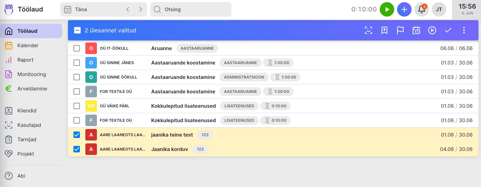Click the green start timer play button
This screenshot has width=481, height=187.
tap(387, 9)
